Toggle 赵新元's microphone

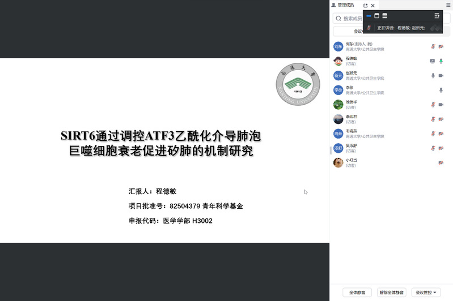(x=433, y=75)
